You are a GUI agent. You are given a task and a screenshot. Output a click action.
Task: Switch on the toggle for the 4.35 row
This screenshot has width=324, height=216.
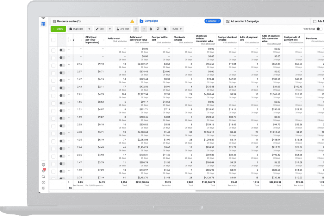pos(62,141)
